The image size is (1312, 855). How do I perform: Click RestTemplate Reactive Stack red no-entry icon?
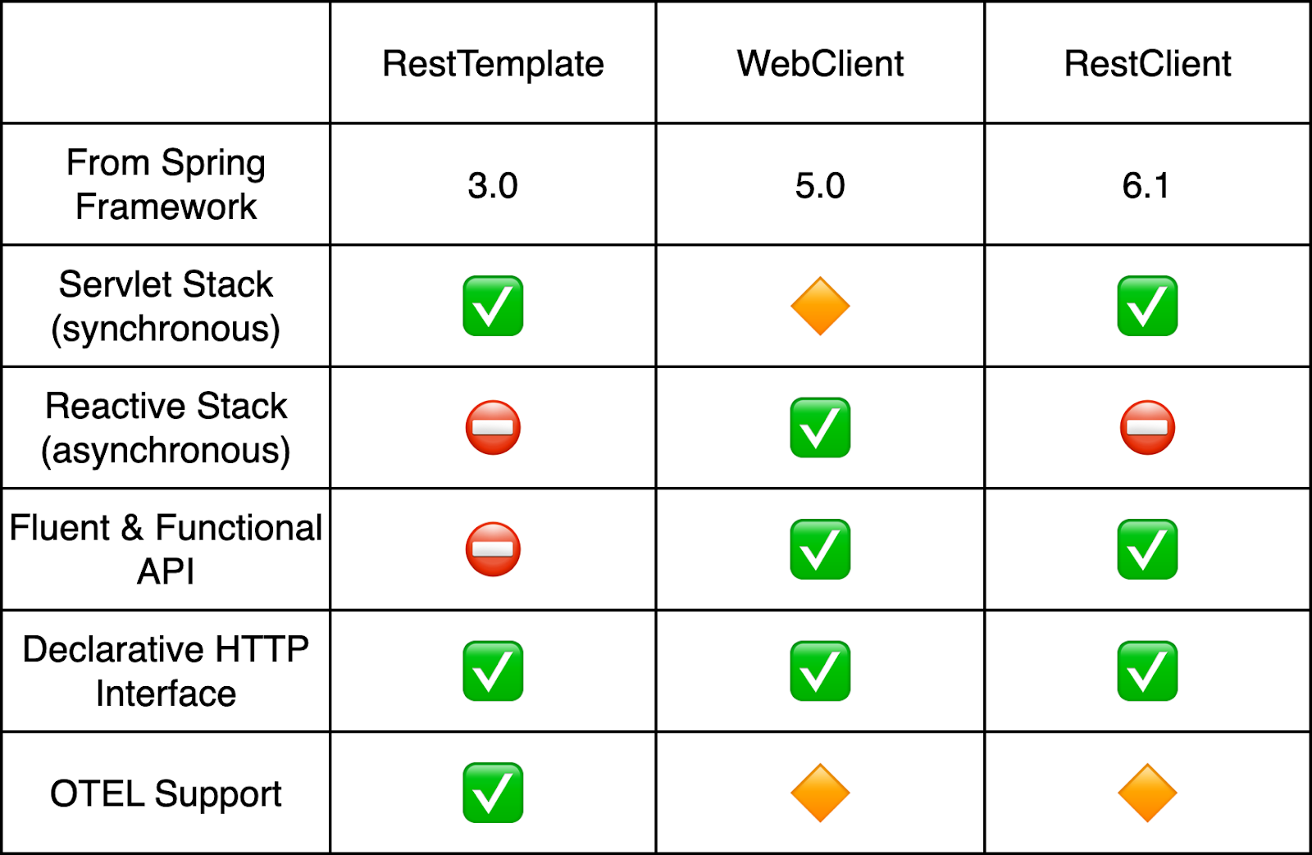coord(493,427)
